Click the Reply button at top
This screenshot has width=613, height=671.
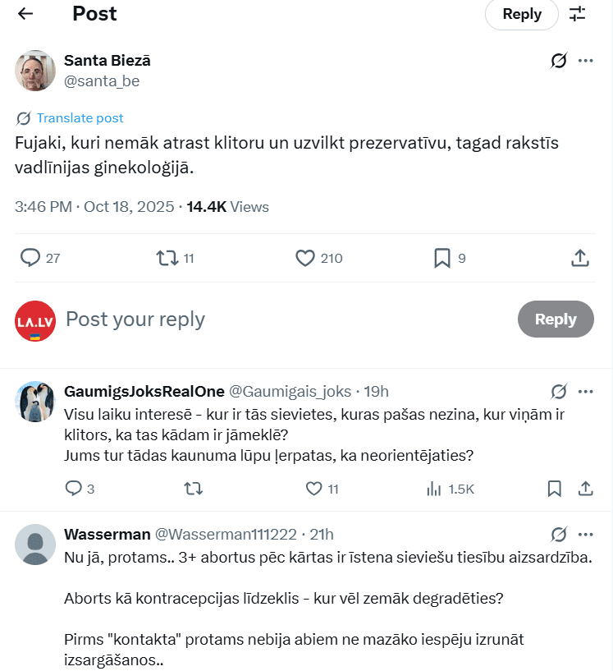pyautogui.click(x=522, y=14)
